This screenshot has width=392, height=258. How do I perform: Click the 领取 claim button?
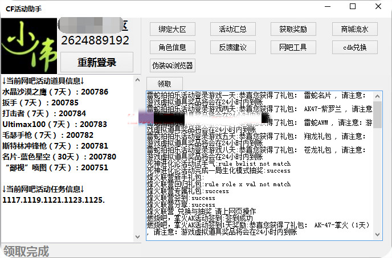[x=165, y=84]
